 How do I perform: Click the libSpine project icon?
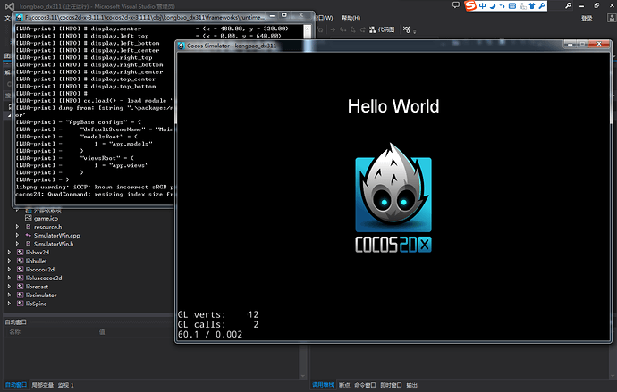click(x=20, y=304)
